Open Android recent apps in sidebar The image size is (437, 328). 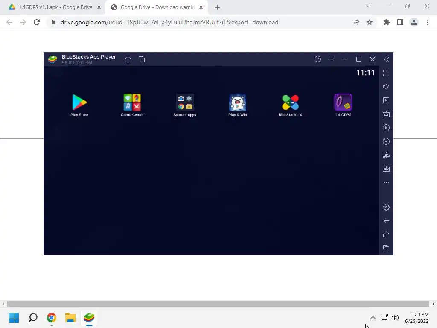pos(386,248)
